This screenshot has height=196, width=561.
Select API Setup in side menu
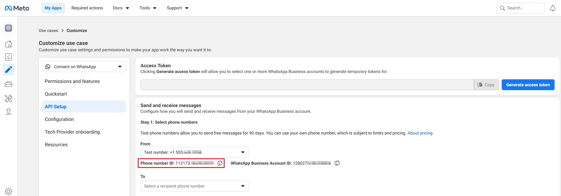(84, 106)
